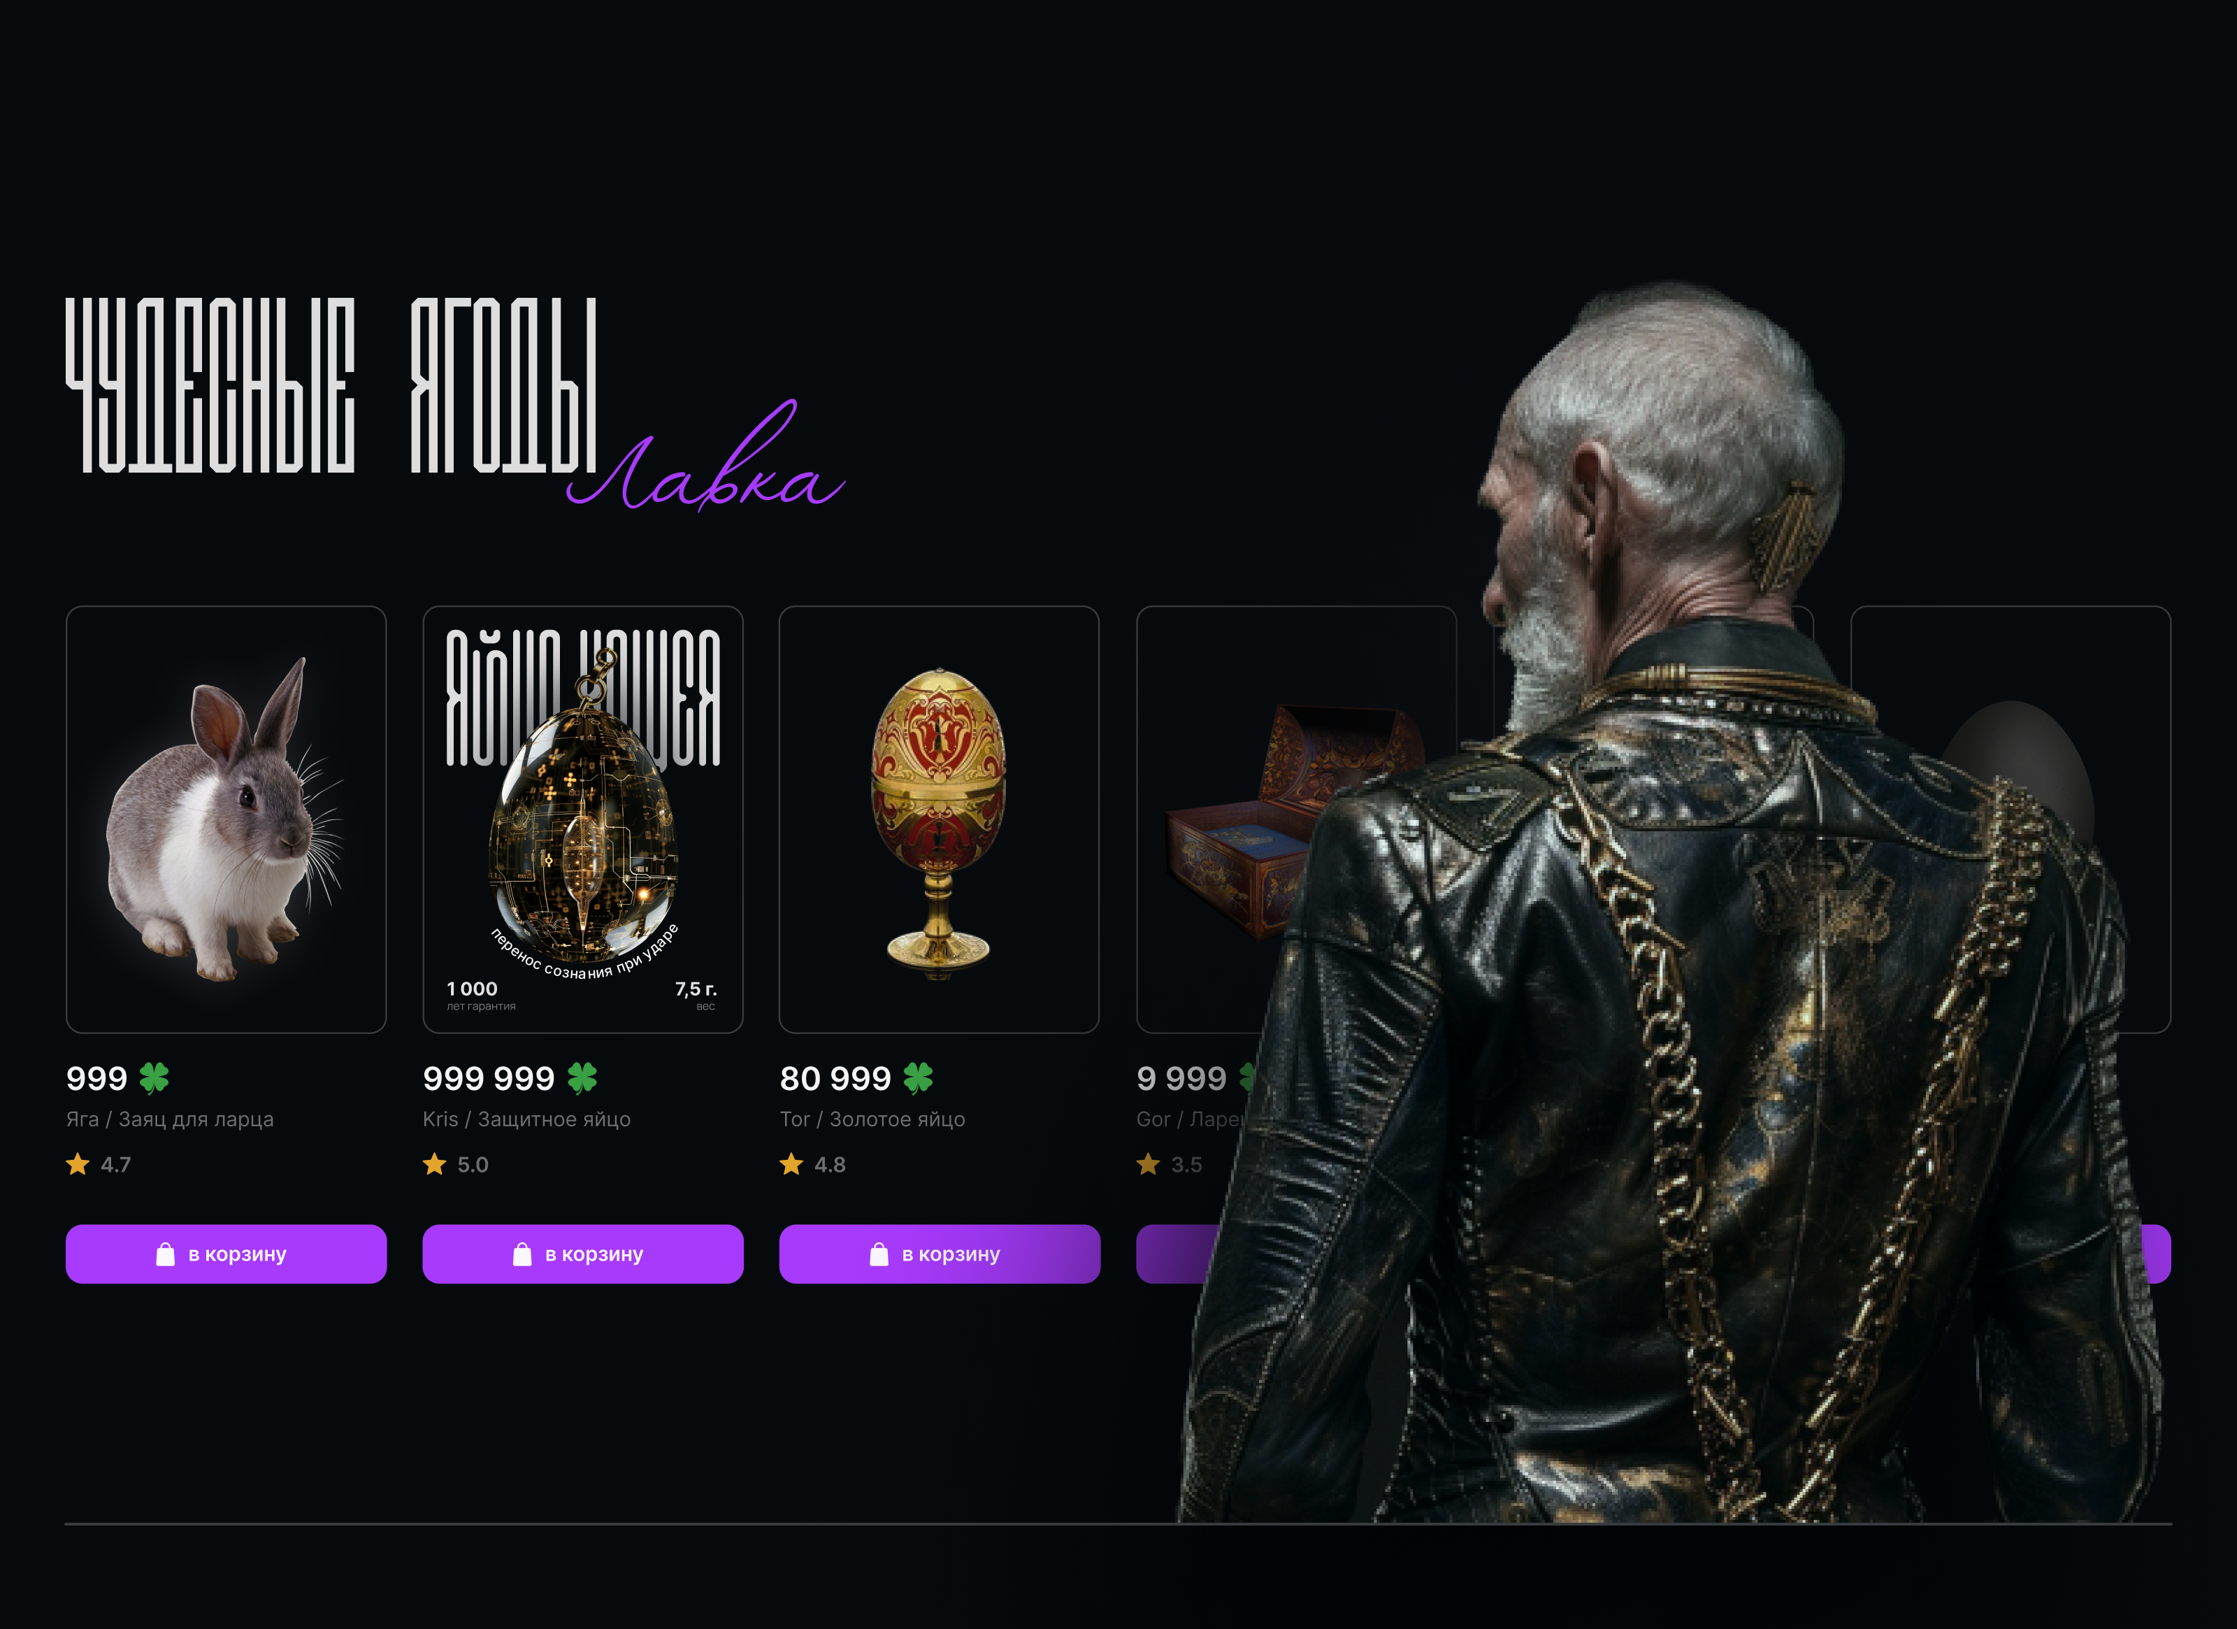Click the star icon next to rating 5.0
This screenshot has width=2237, height=1629.
pos(435,1164)
